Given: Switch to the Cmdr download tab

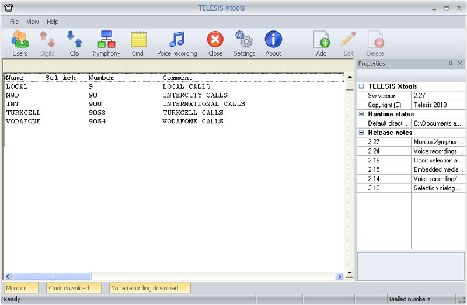Looking at the screenshot, I should (x=69, y=288).
